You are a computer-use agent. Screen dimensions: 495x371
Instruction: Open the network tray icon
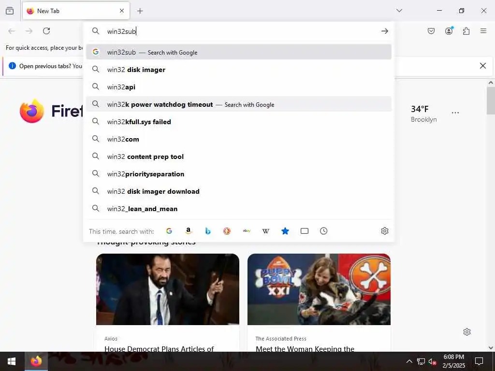click(421, 361)
